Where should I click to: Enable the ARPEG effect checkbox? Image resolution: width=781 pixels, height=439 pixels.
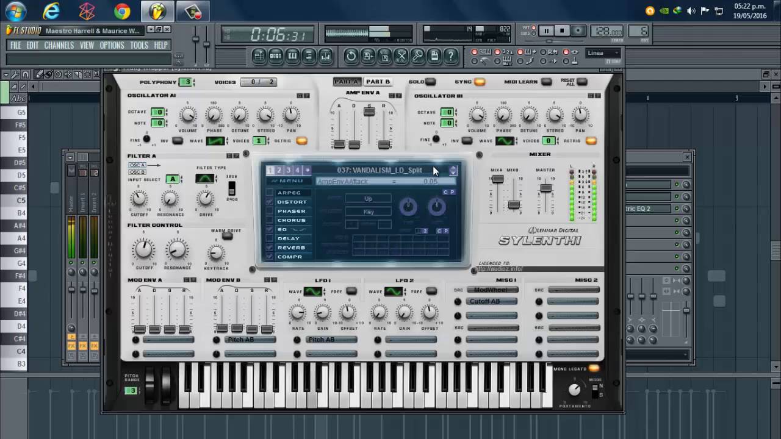pyautogui.click(x=270, y=193)
